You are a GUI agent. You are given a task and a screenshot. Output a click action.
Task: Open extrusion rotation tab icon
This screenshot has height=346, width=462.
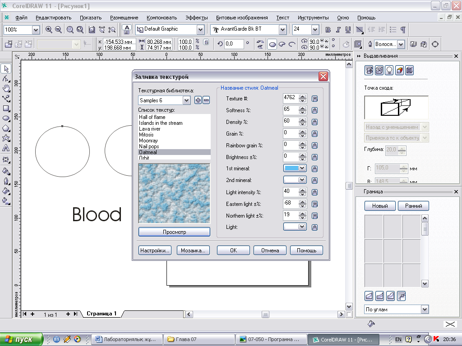[379, 70]
